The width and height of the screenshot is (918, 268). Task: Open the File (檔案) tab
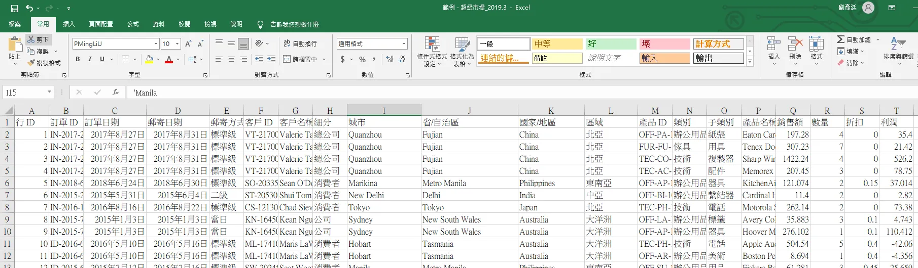[x=15, y=24]
